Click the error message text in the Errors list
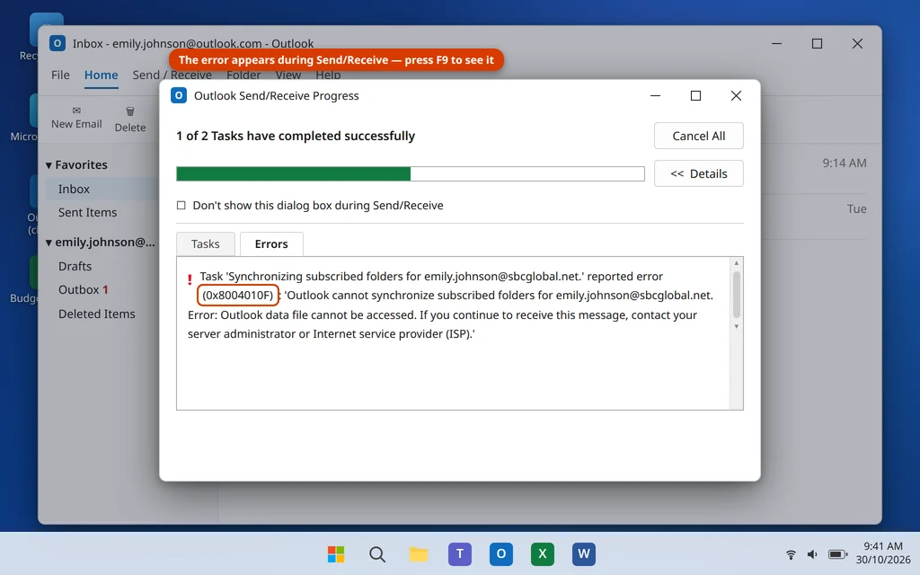The width and height of the screenshot is (920, 575). coord(451,305)
